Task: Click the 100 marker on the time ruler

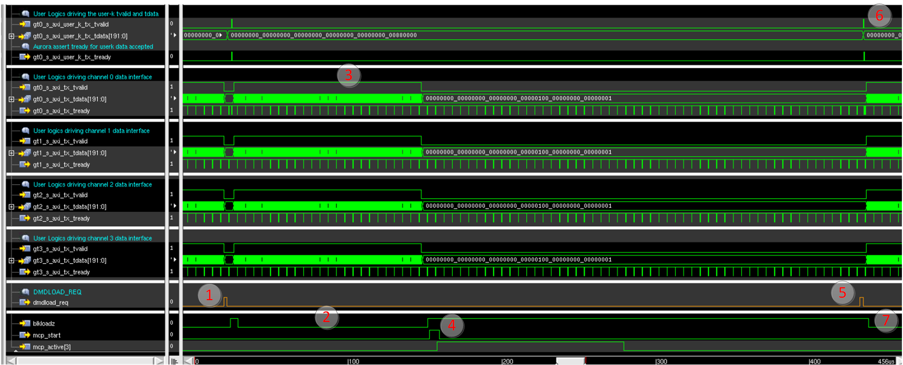Action: tap(353, 362)
